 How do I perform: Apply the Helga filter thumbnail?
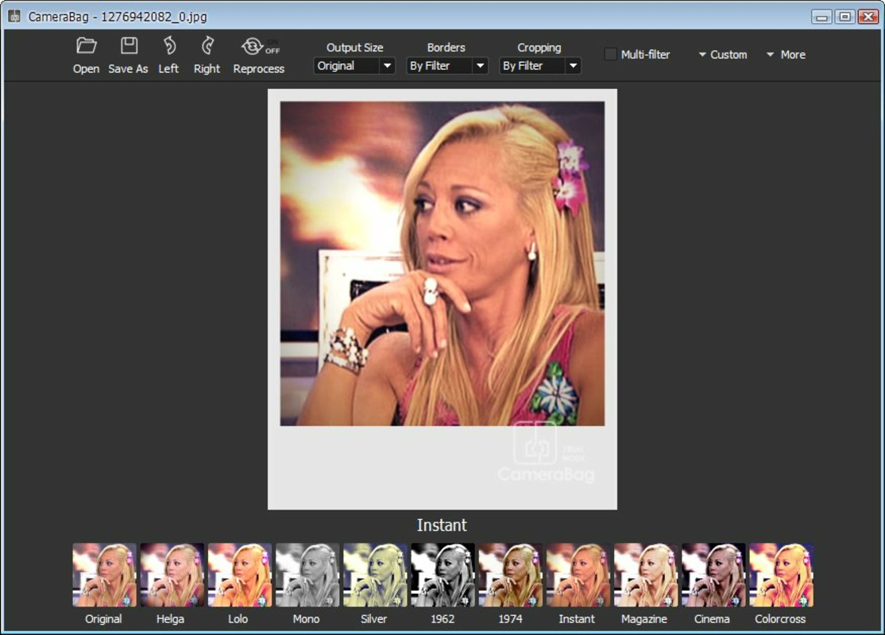click(x=172, y=575)
